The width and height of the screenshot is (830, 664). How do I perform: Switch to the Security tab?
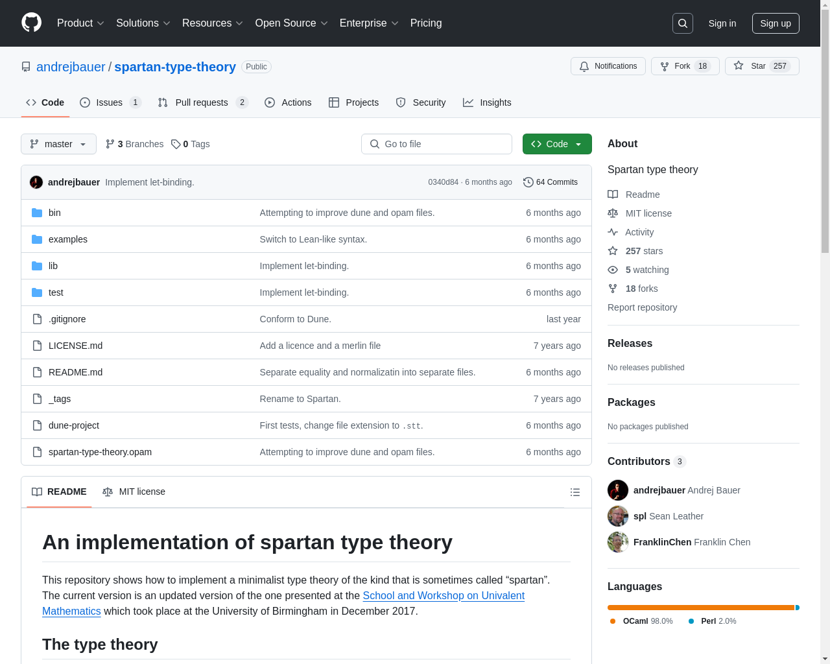pyautogui.click(x=421, y=102)
